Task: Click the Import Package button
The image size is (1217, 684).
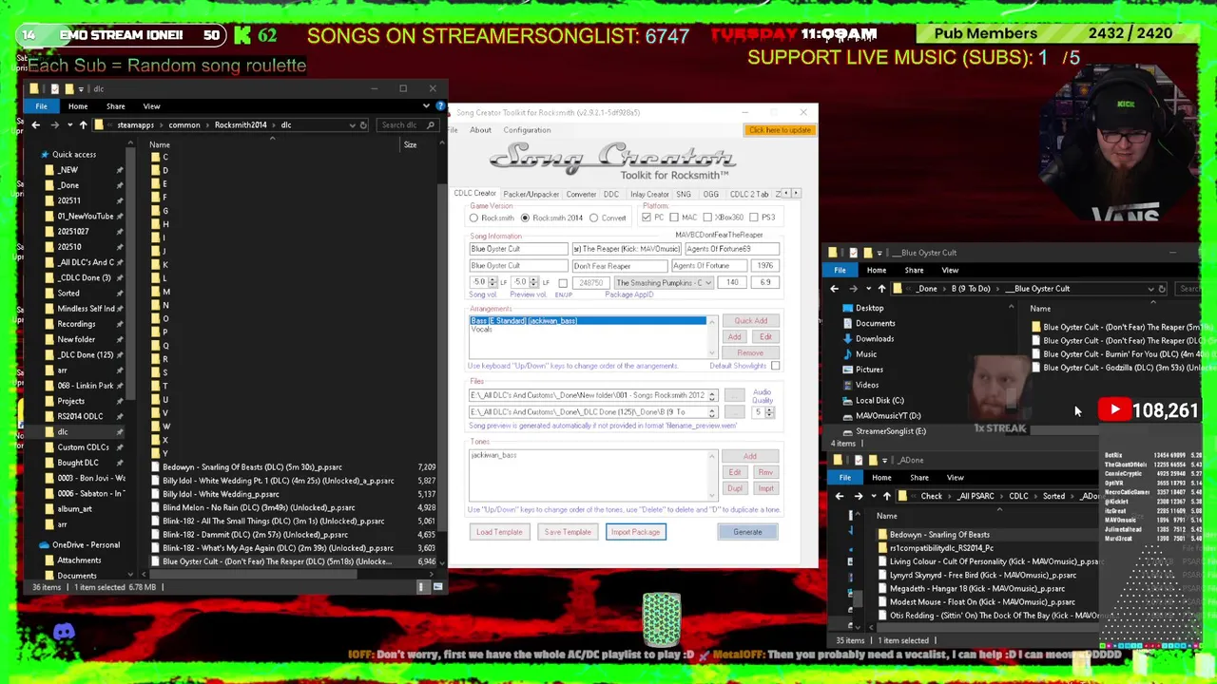Action: pos(635,532)
